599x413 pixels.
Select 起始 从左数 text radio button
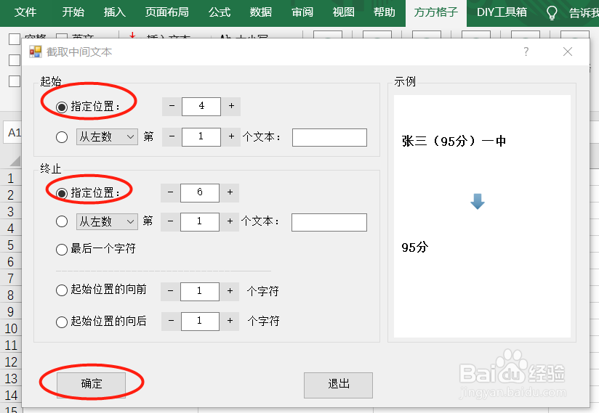62,137
